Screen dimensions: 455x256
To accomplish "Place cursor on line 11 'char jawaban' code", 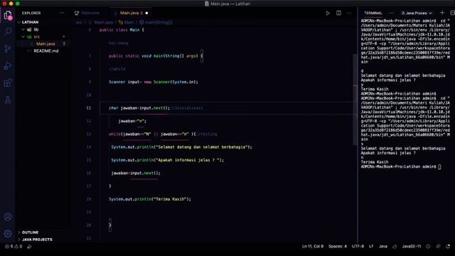I will coord(139,108).
